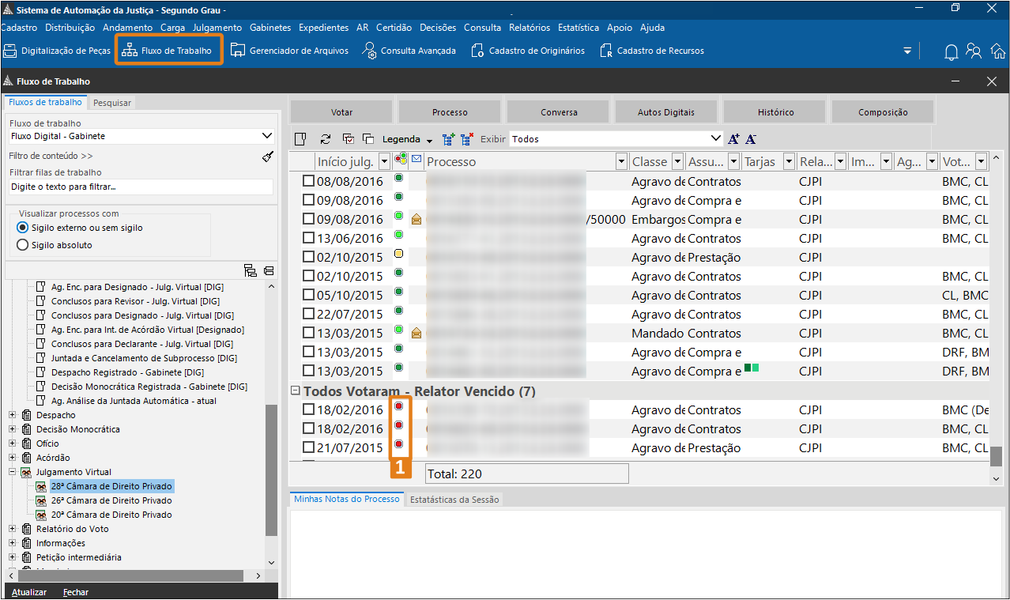Click the Filtrar filas de trabalho text field
The width and height of the screenshot is (1010, 600).
pos(141,187)
